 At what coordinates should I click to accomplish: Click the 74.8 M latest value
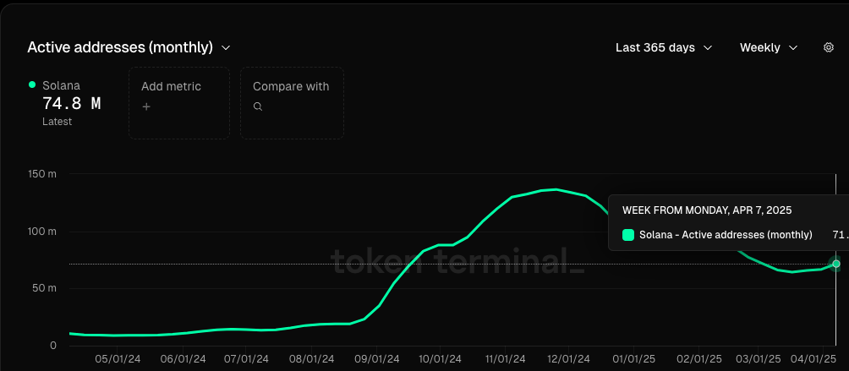tap(72, 103)
